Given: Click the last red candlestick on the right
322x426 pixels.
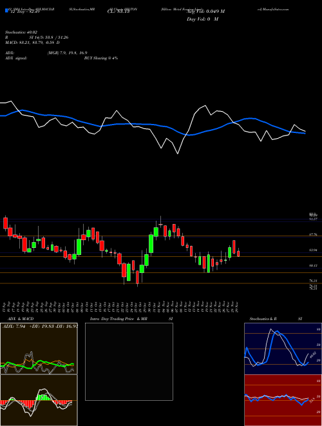Looking at the screenshot, I should pos(238,253).
